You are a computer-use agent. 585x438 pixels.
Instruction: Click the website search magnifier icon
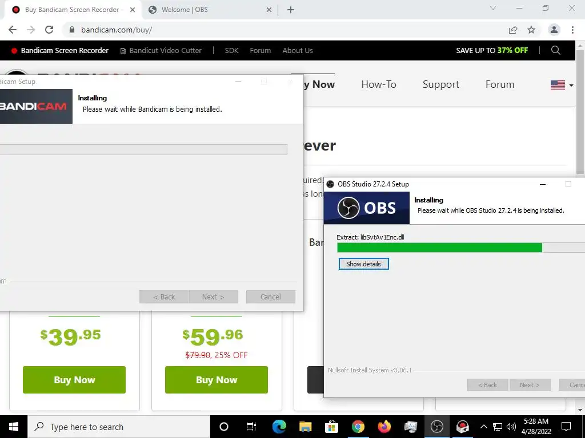tap(555, 50)
